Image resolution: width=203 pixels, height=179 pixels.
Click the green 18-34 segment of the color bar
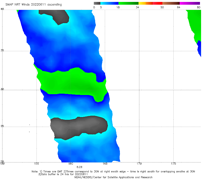point(128,3)
